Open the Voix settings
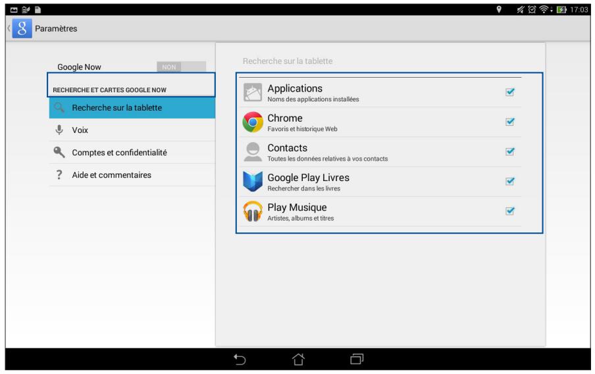The width and height of the screenshot is (595, 374). (132, 130)
